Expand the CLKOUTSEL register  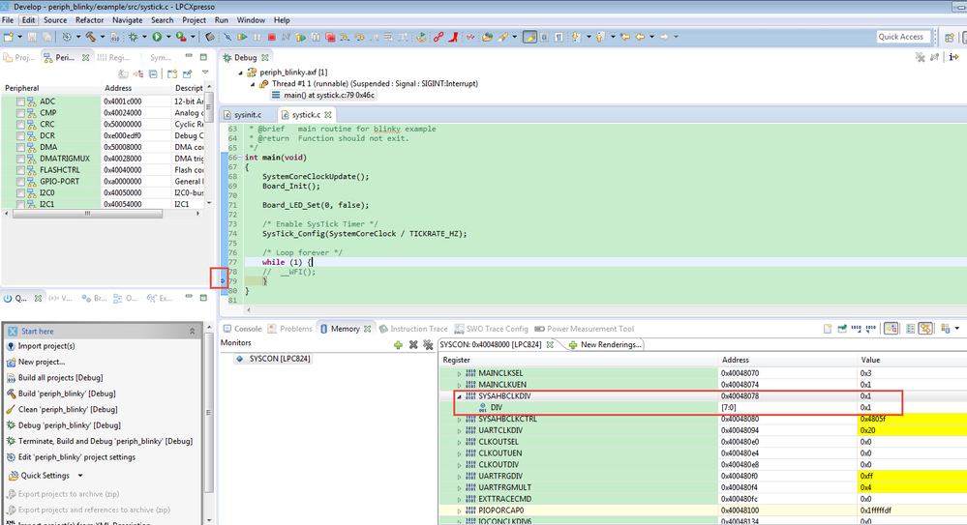point(459,443)
